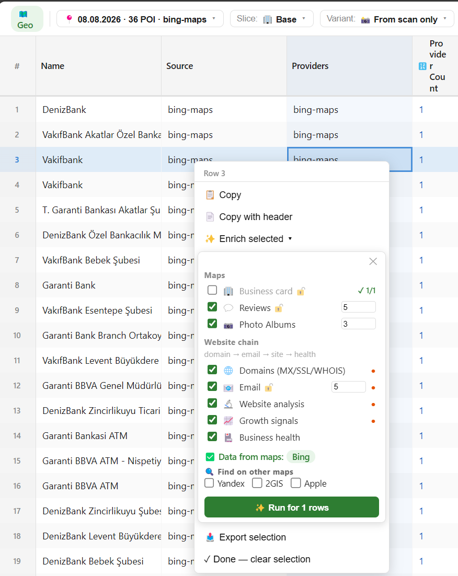Image resolution: width=458 pixels, height=576 pixels.
Task: Select the Garanti Bankasi ATM cell
Action: [98, 436]
